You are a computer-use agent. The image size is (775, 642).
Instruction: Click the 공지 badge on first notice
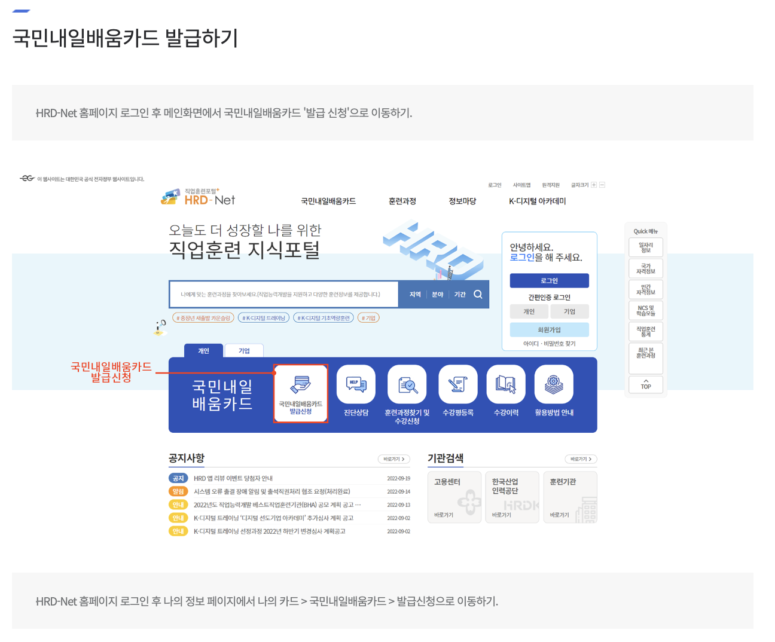[x=178, y=478]
